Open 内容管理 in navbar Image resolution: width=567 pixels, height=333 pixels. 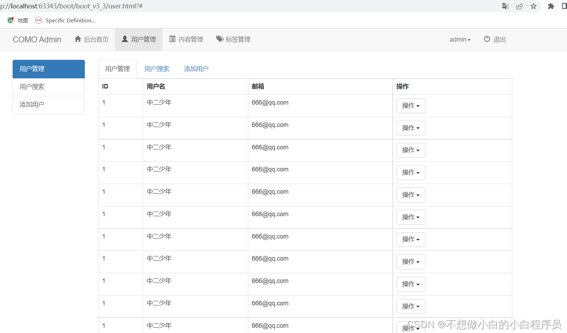(186, 40)
